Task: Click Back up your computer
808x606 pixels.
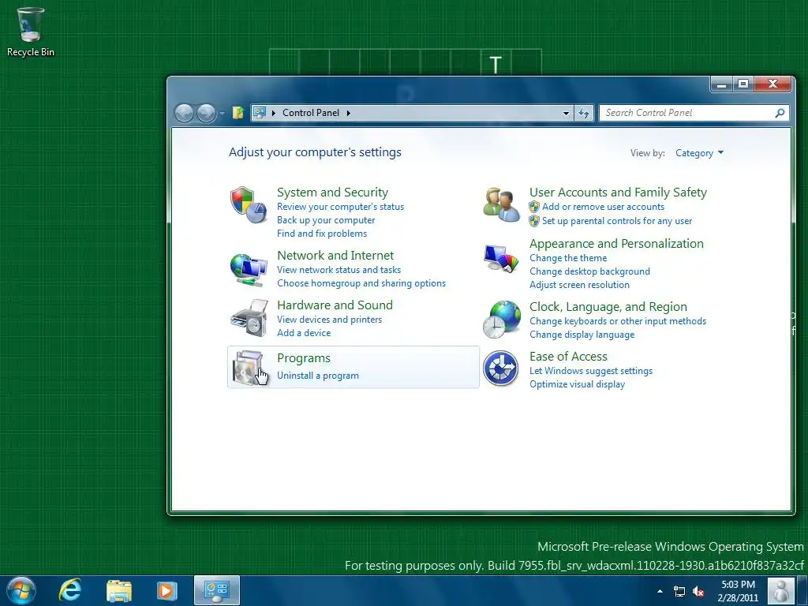Action: tap(326, 220)
